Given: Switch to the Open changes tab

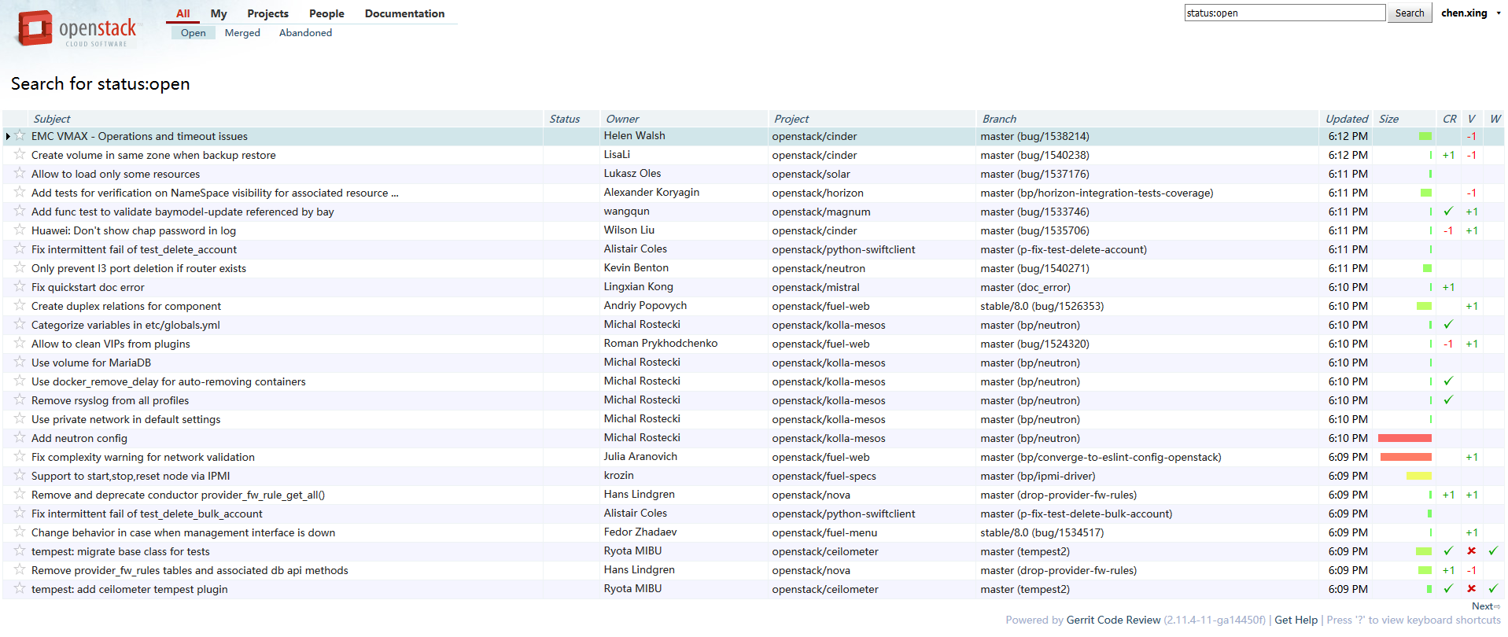Looking at the screenshot, I should [193, 33].
